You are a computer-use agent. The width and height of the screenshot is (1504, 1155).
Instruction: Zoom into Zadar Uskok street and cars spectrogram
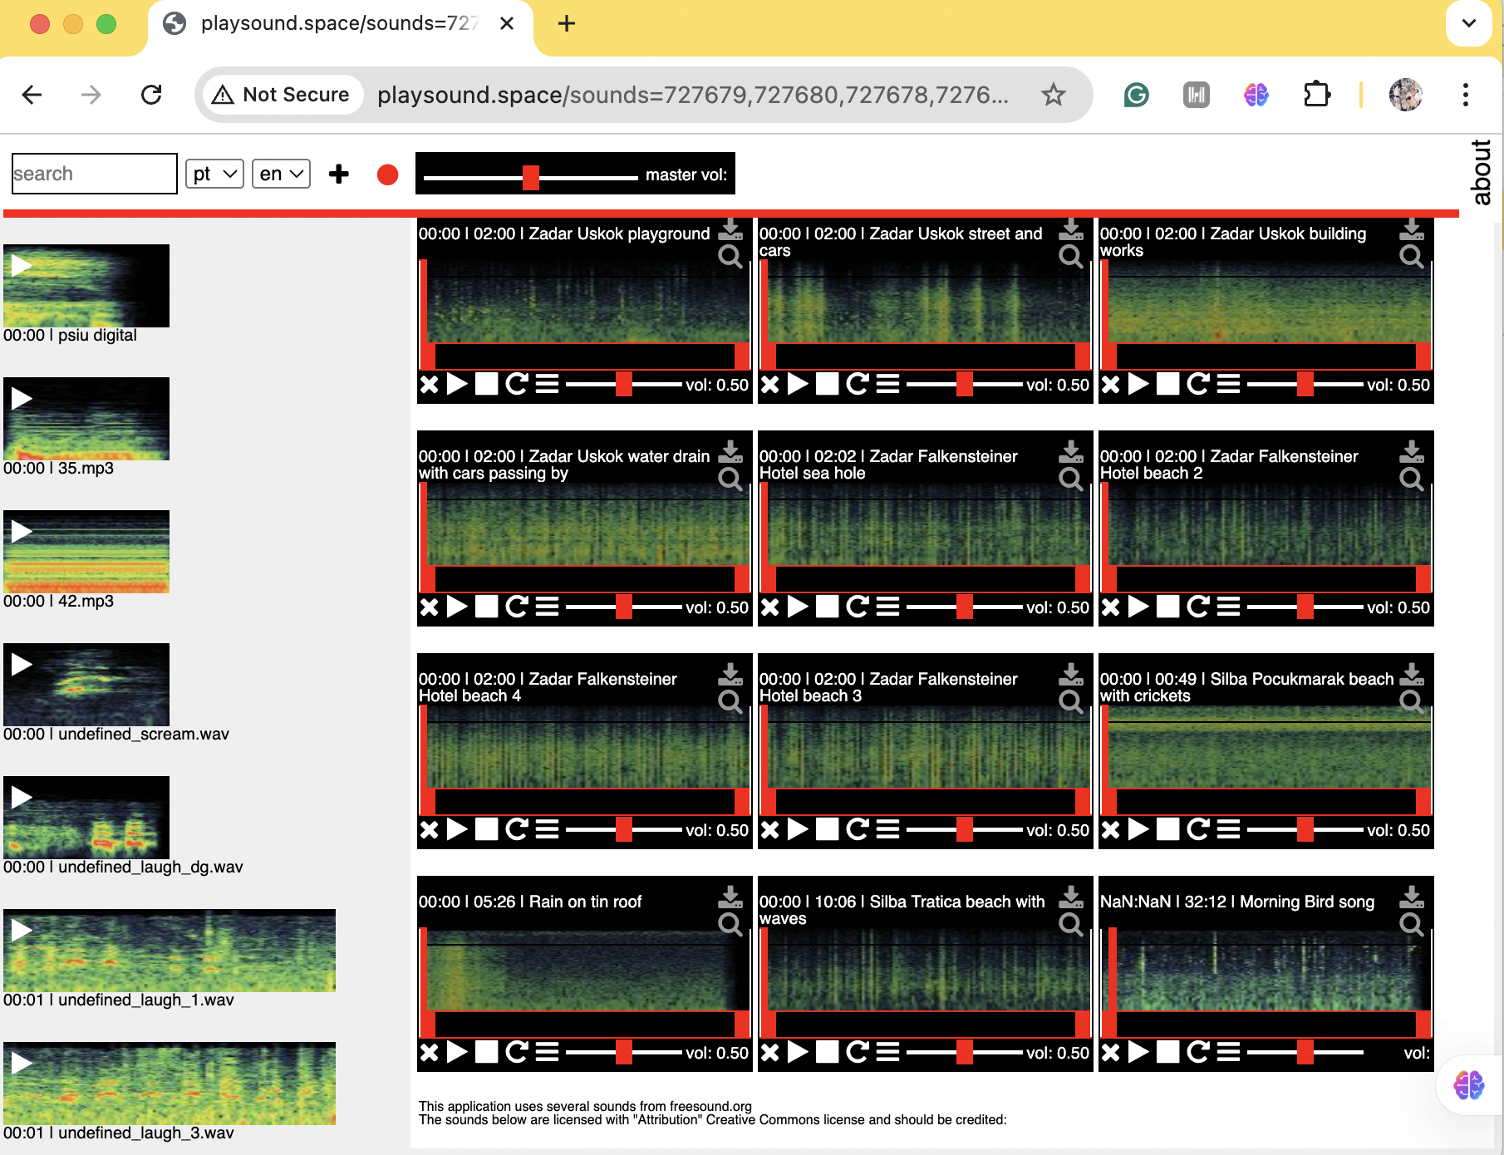(1071, 257)
